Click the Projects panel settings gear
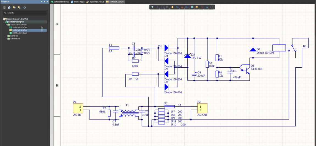Viewport: 316px width, 146px height. tap(24, 7)
